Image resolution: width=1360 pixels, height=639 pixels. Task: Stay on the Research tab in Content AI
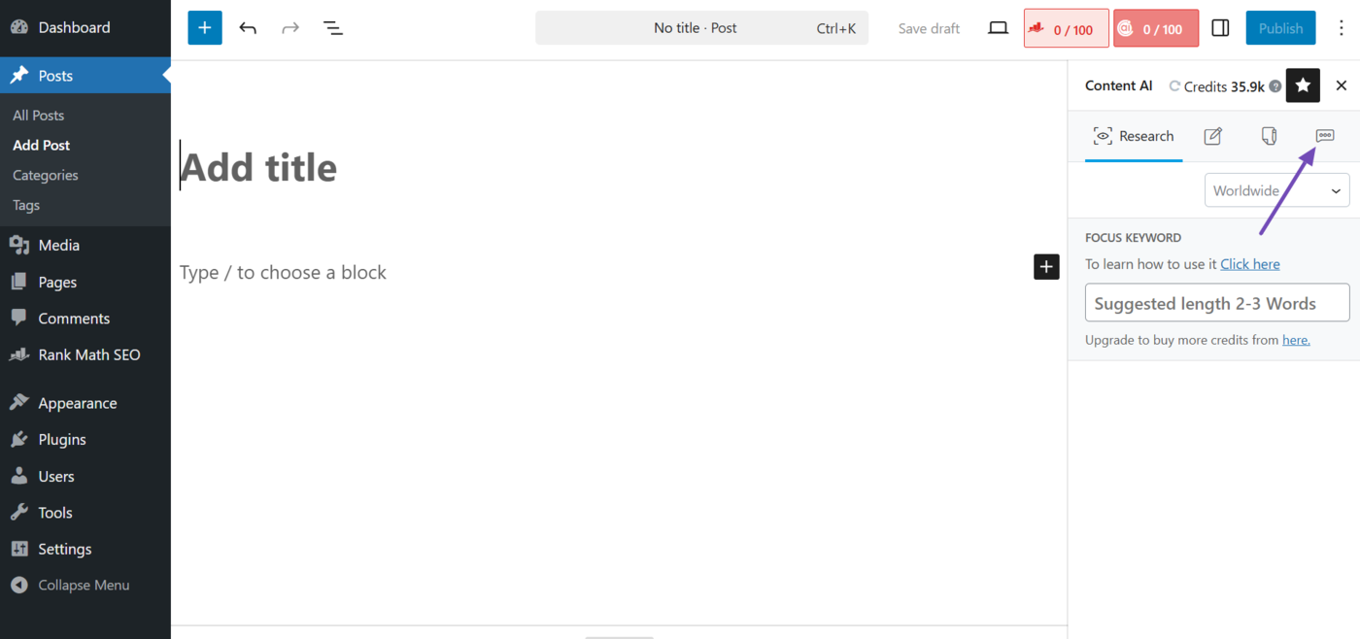coord(1134,136)
